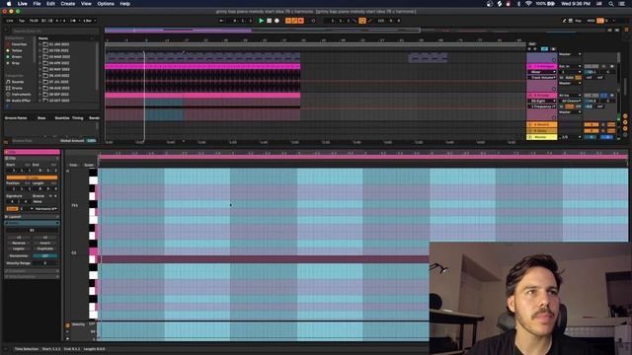Select the long C3 MIDI note

(265, 259)
